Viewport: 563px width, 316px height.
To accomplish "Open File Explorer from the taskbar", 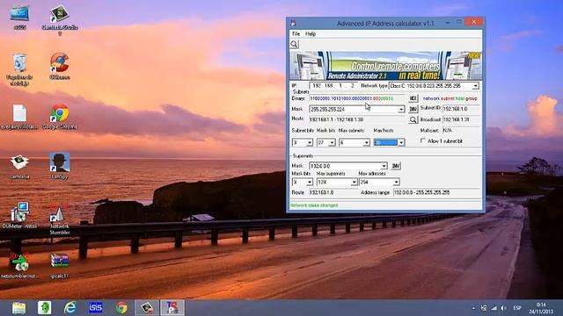I will 18,308.
